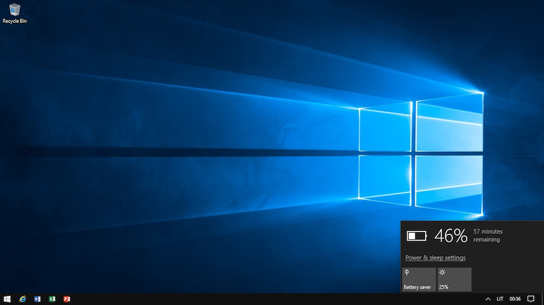Open the Recycle Bin desktop icon
The height and width of the screenshot is (305, 544).
coord(15,10)
